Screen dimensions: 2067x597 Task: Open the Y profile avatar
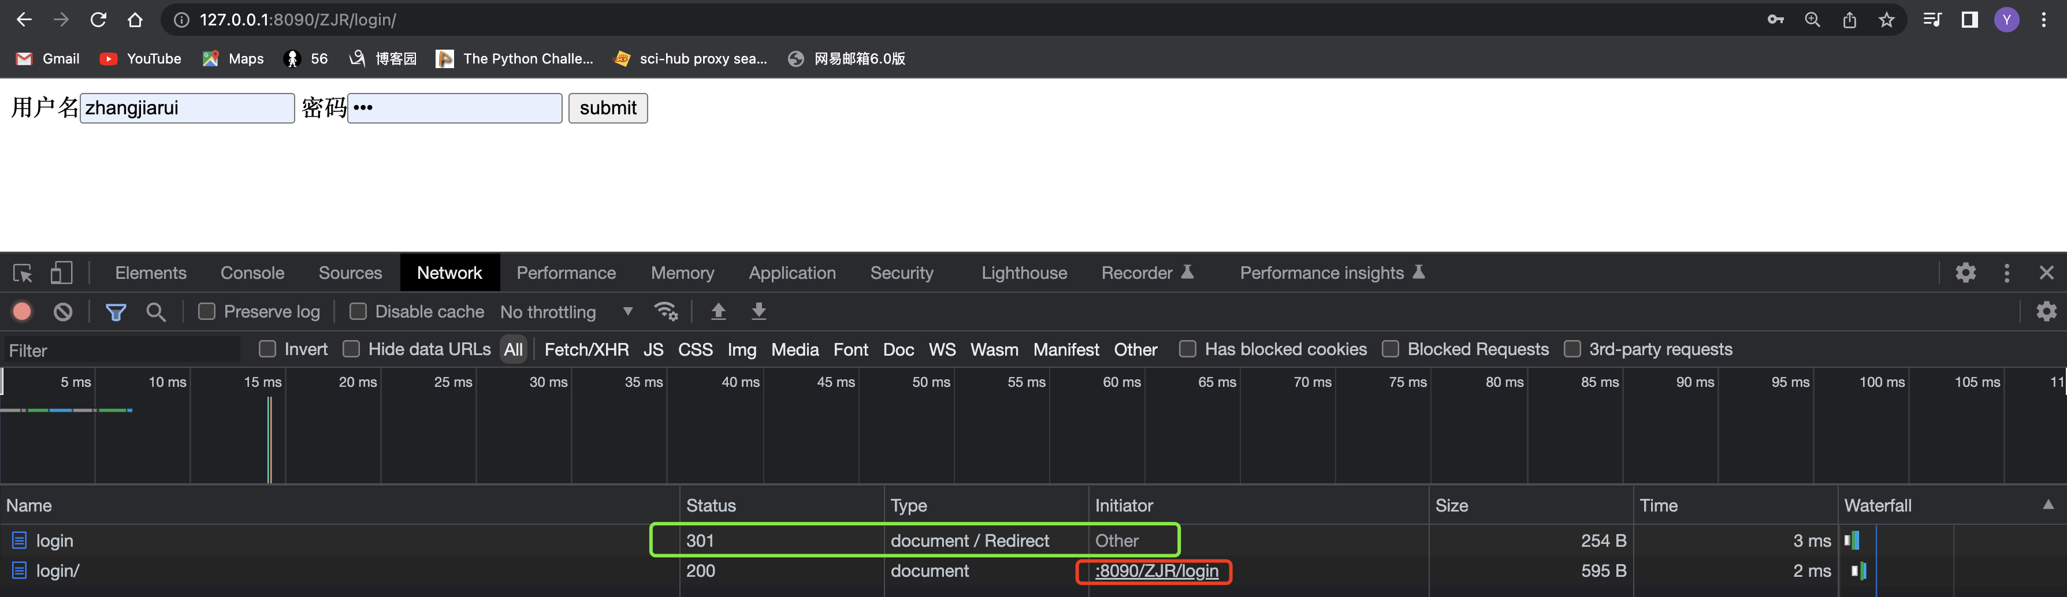(x=2007, y=20)
